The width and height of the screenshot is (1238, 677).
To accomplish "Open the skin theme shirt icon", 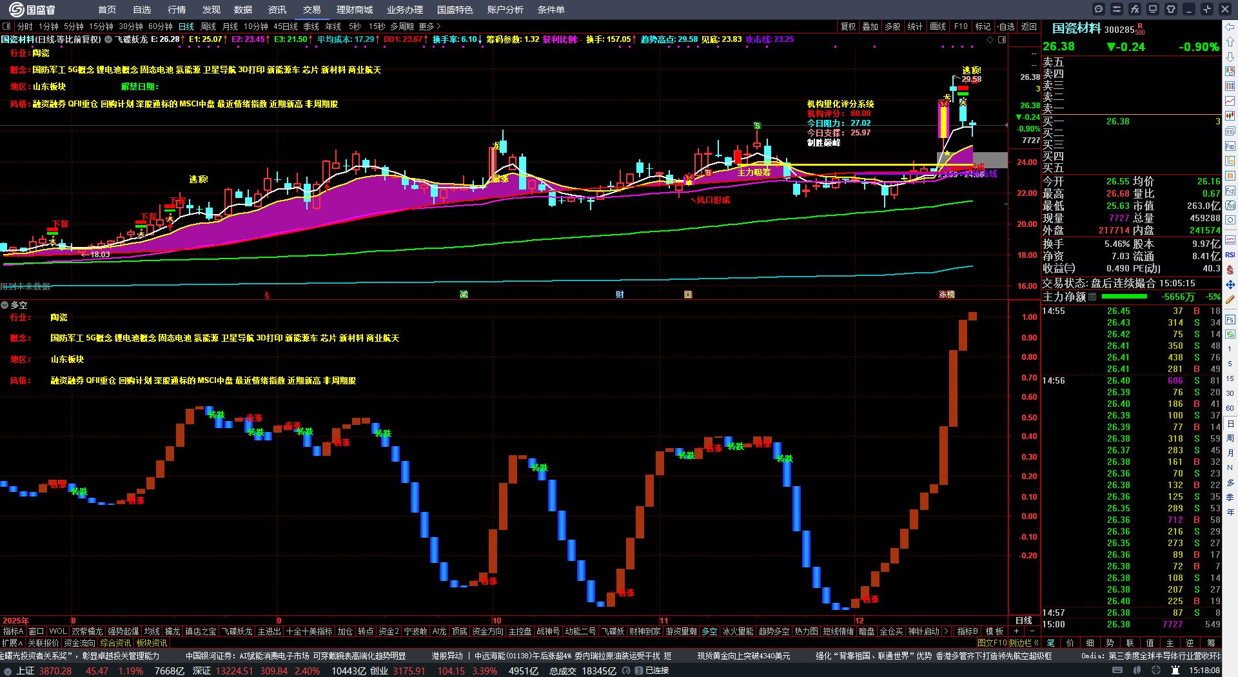I will (x=1171, y=9).
